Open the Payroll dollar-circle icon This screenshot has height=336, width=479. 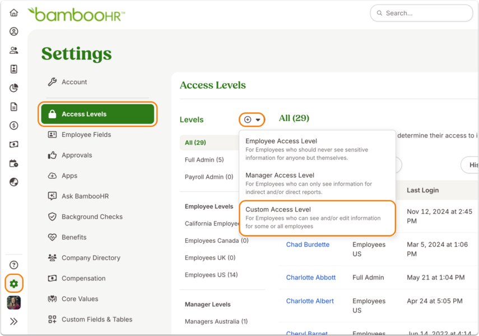[x=14, y=125]
